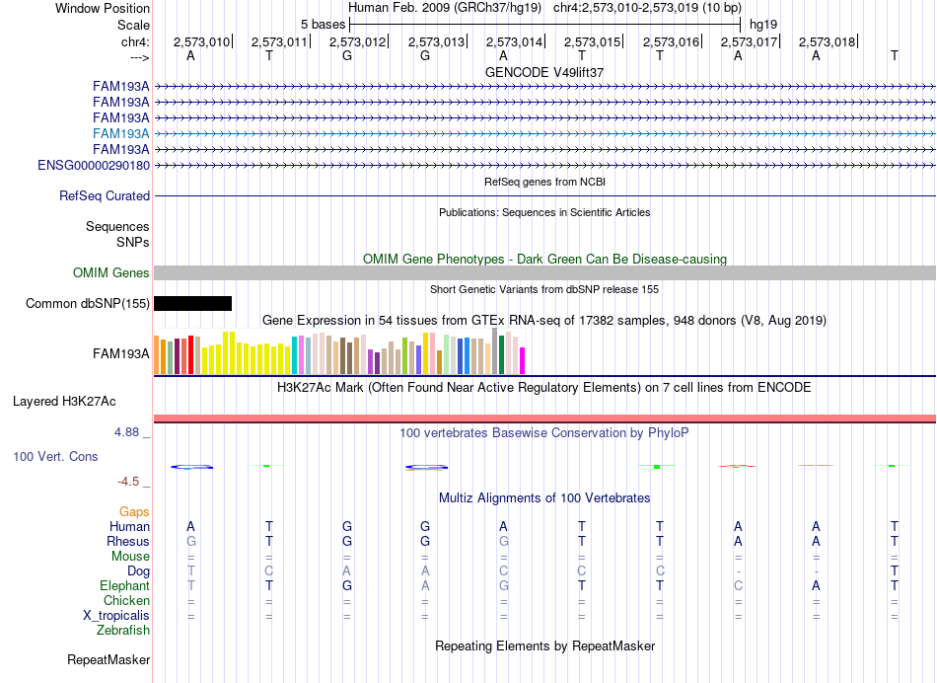Viewport: 937px width, 683px height.
Task: Select the 100 Vert. Cons track label
Action: [x=55, y=456]
